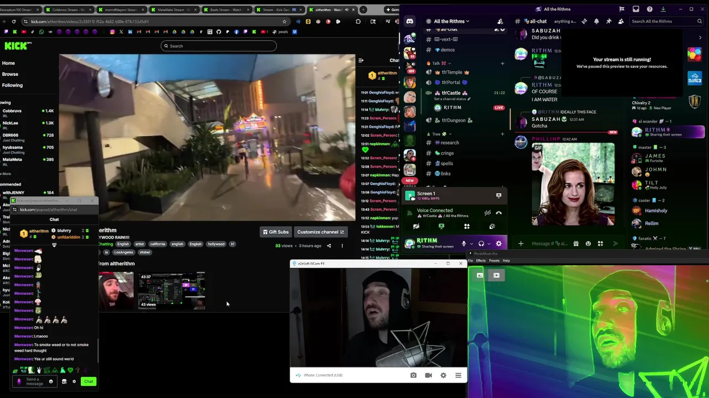Open New servers pill in Discord sidebar
Screen dimensions: 709x398
[409, 181]
